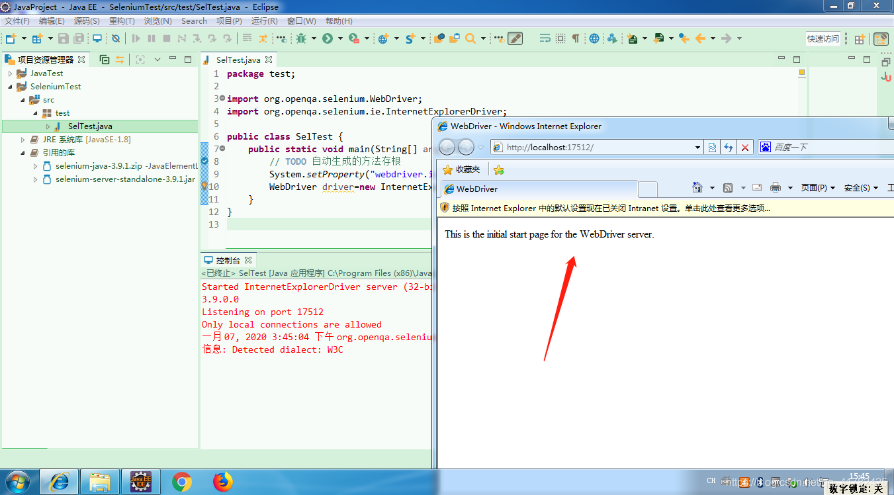Click the IE Print icon
The image size is (894, 495).
[x=776, y=187]
